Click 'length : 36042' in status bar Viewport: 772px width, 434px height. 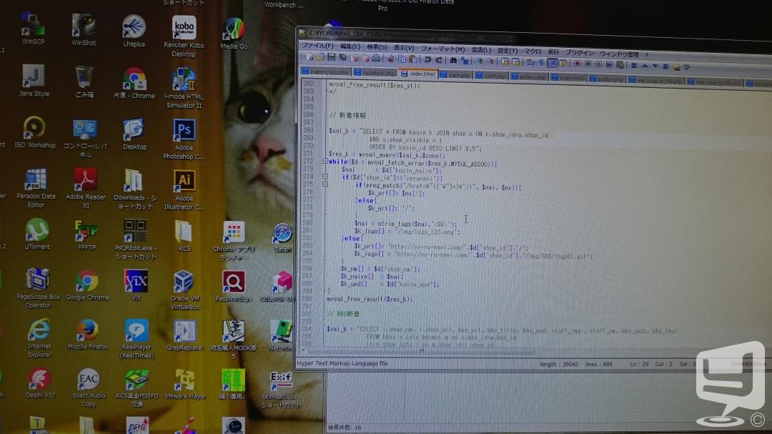coord(559,364)
